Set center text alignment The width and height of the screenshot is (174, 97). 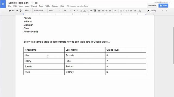pyautogui.click(x=103, y=11)
